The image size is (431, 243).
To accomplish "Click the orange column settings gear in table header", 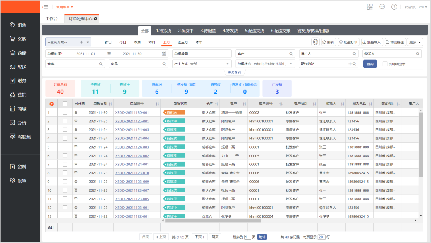I will coord(51,104).
